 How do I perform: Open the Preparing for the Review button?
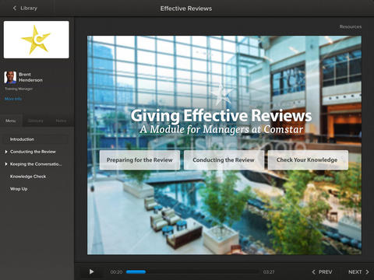point(139,160)
